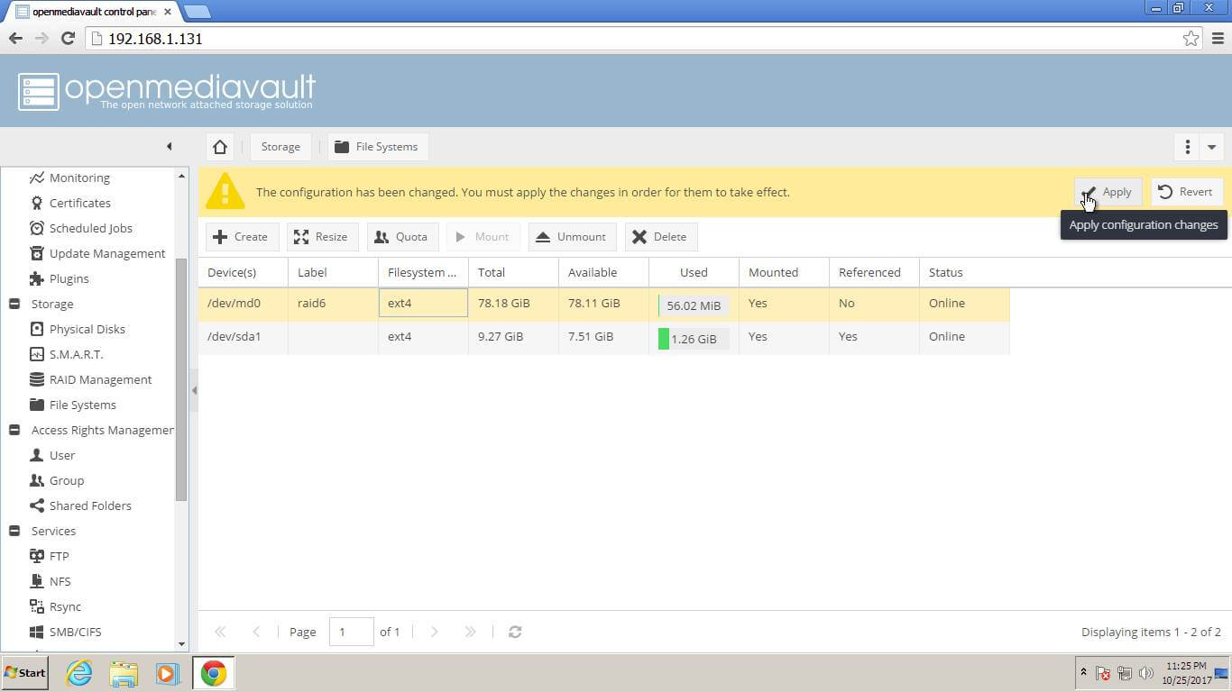The image size is (1232, 692).
Task: Open S.M.A.R.T. in sidebar
Action: tap(76, 355)
